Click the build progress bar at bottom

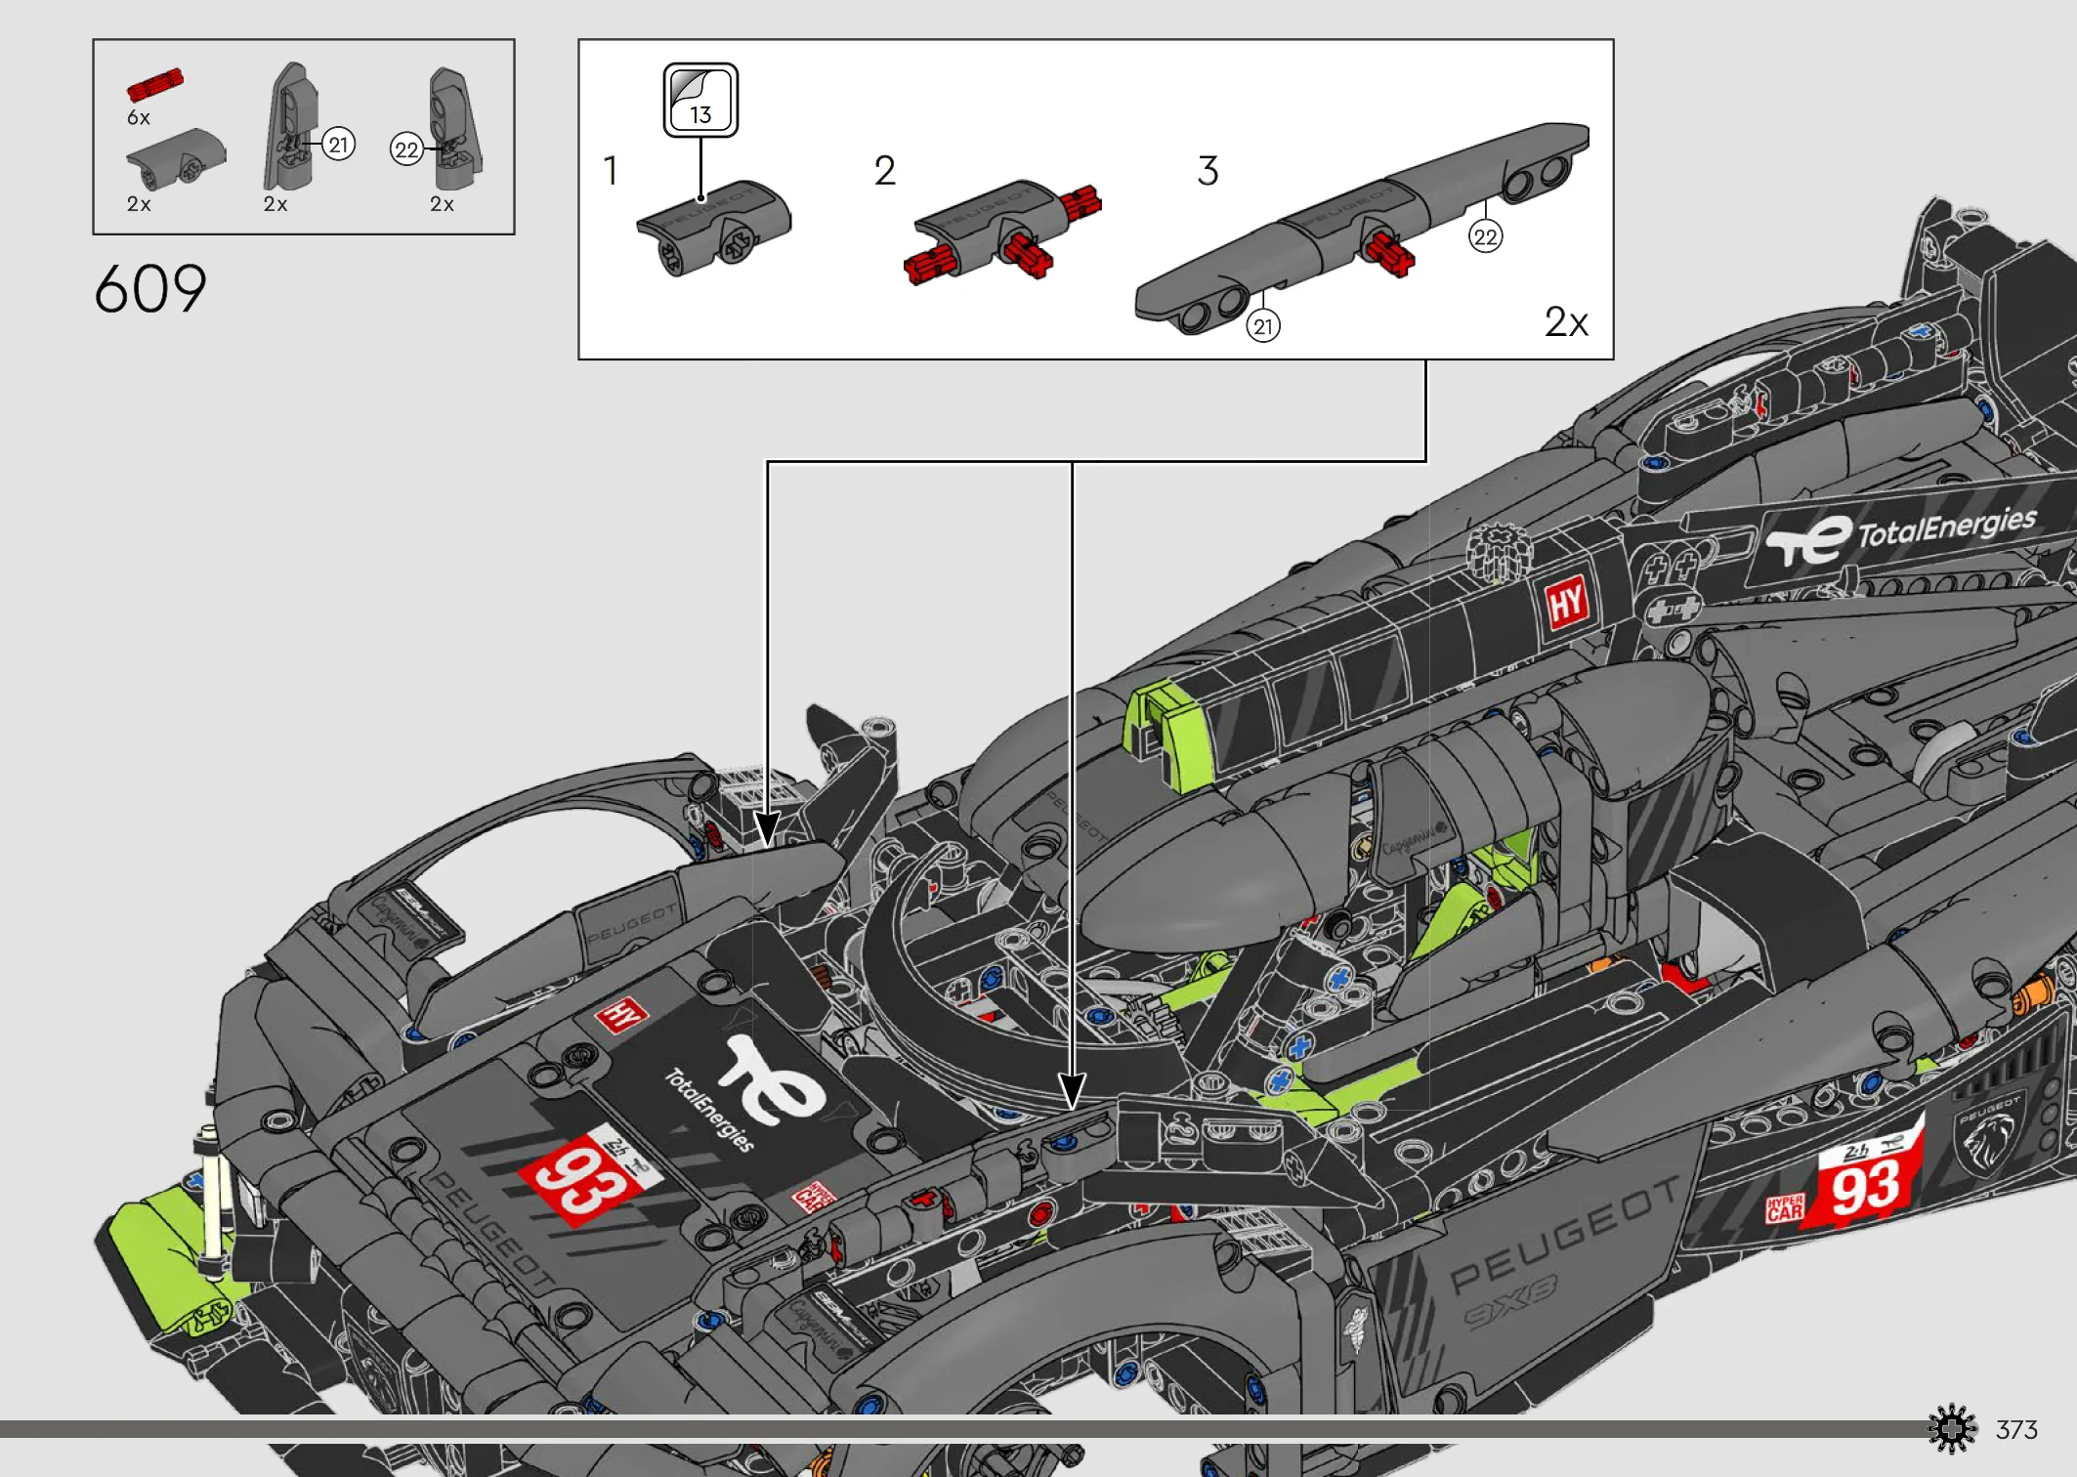pos(962,1429)
